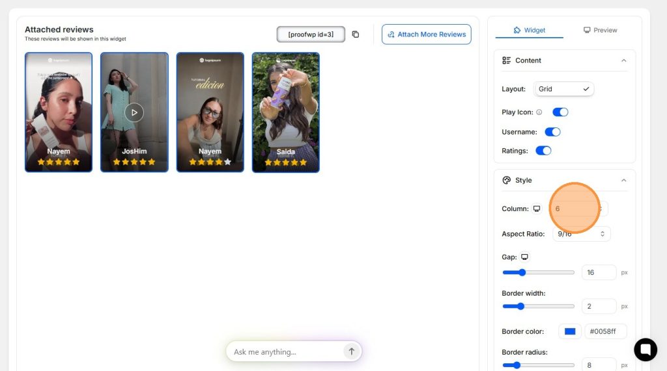Click the Attach More Reviews button

point(426,34)
